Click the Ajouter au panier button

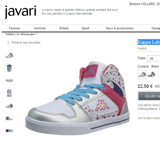(x=149, y=96)
